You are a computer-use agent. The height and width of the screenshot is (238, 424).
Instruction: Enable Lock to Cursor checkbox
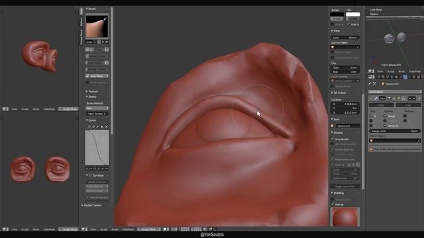click(333, 52)
